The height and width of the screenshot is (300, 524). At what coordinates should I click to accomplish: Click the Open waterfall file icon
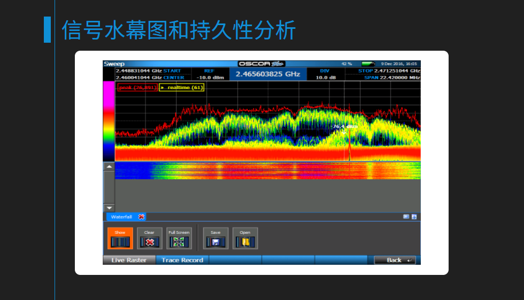(245, 239)
